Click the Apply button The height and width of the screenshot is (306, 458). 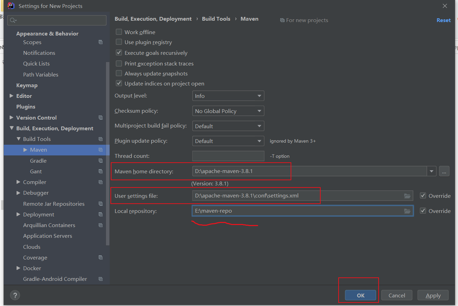433,295
